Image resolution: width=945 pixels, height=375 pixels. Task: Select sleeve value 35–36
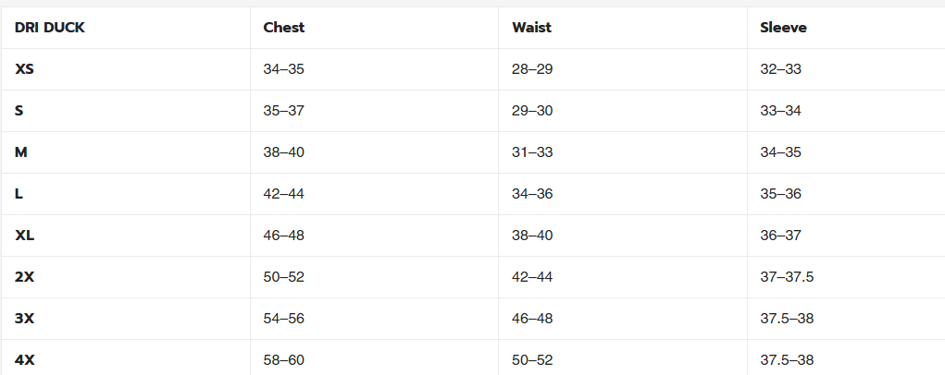pos(780,194)
